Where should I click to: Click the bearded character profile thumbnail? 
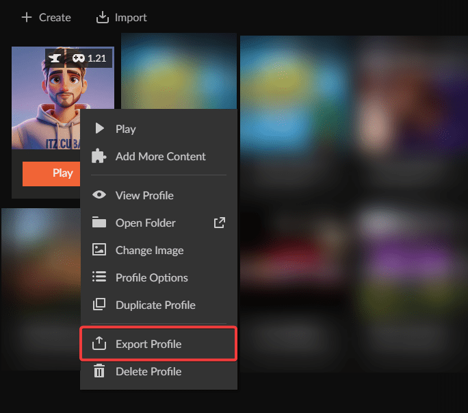coord(48,103)
